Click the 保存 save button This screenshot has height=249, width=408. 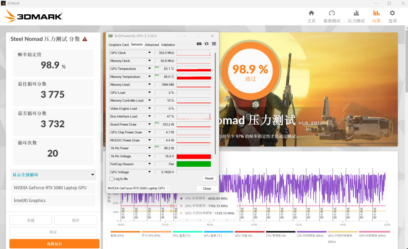coord(76,220)
